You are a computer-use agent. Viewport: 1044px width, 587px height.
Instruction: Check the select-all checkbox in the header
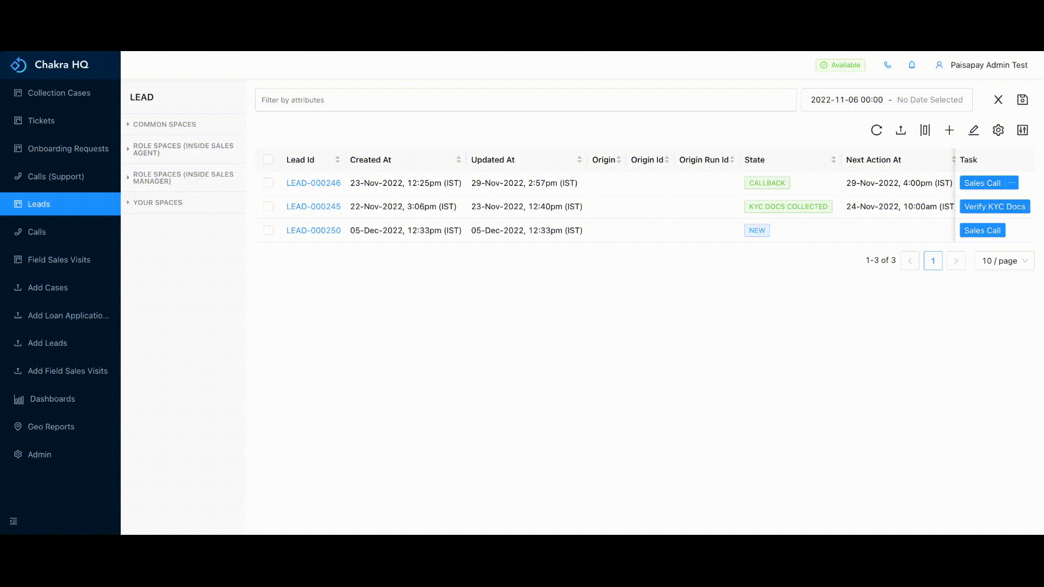tap(269, 159)
